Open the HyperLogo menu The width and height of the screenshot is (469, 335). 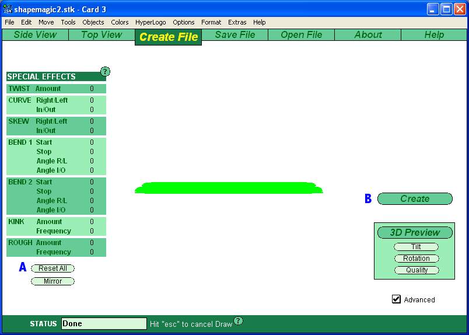tap(150, 22)
